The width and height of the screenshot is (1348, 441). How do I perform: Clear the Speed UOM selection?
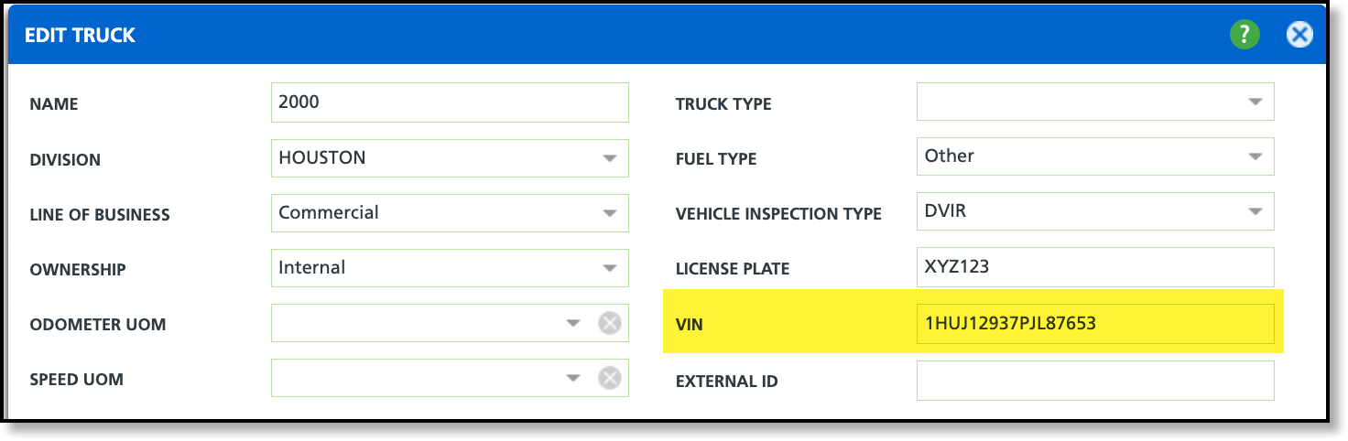(610, 378)
